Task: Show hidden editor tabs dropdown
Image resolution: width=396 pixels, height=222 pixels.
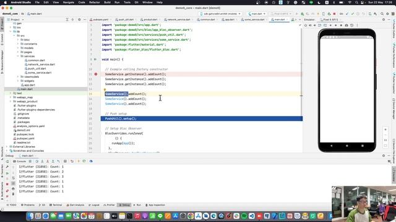Action: [x=300, y=19]
